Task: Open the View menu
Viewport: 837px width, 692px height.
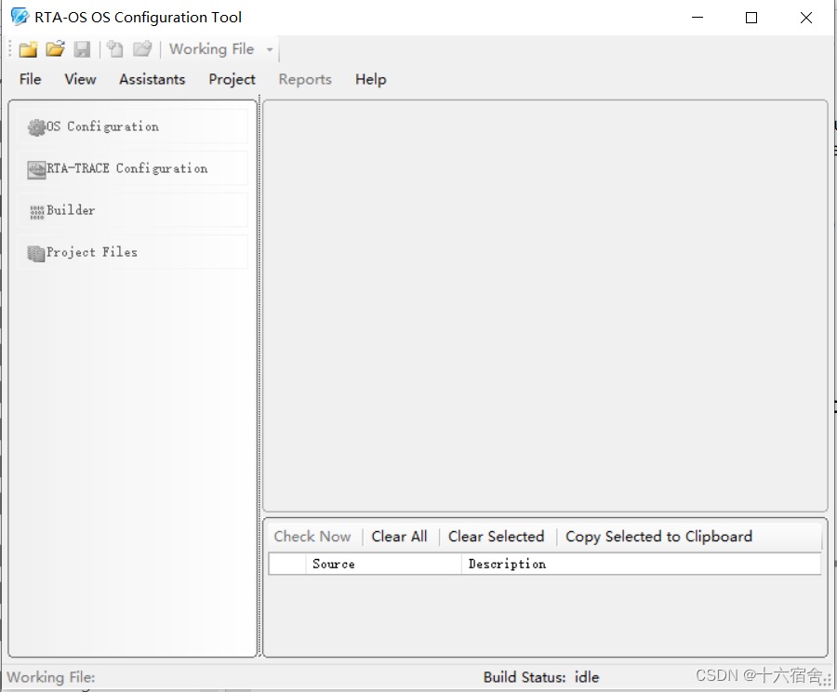Action: tap(80, 79)
